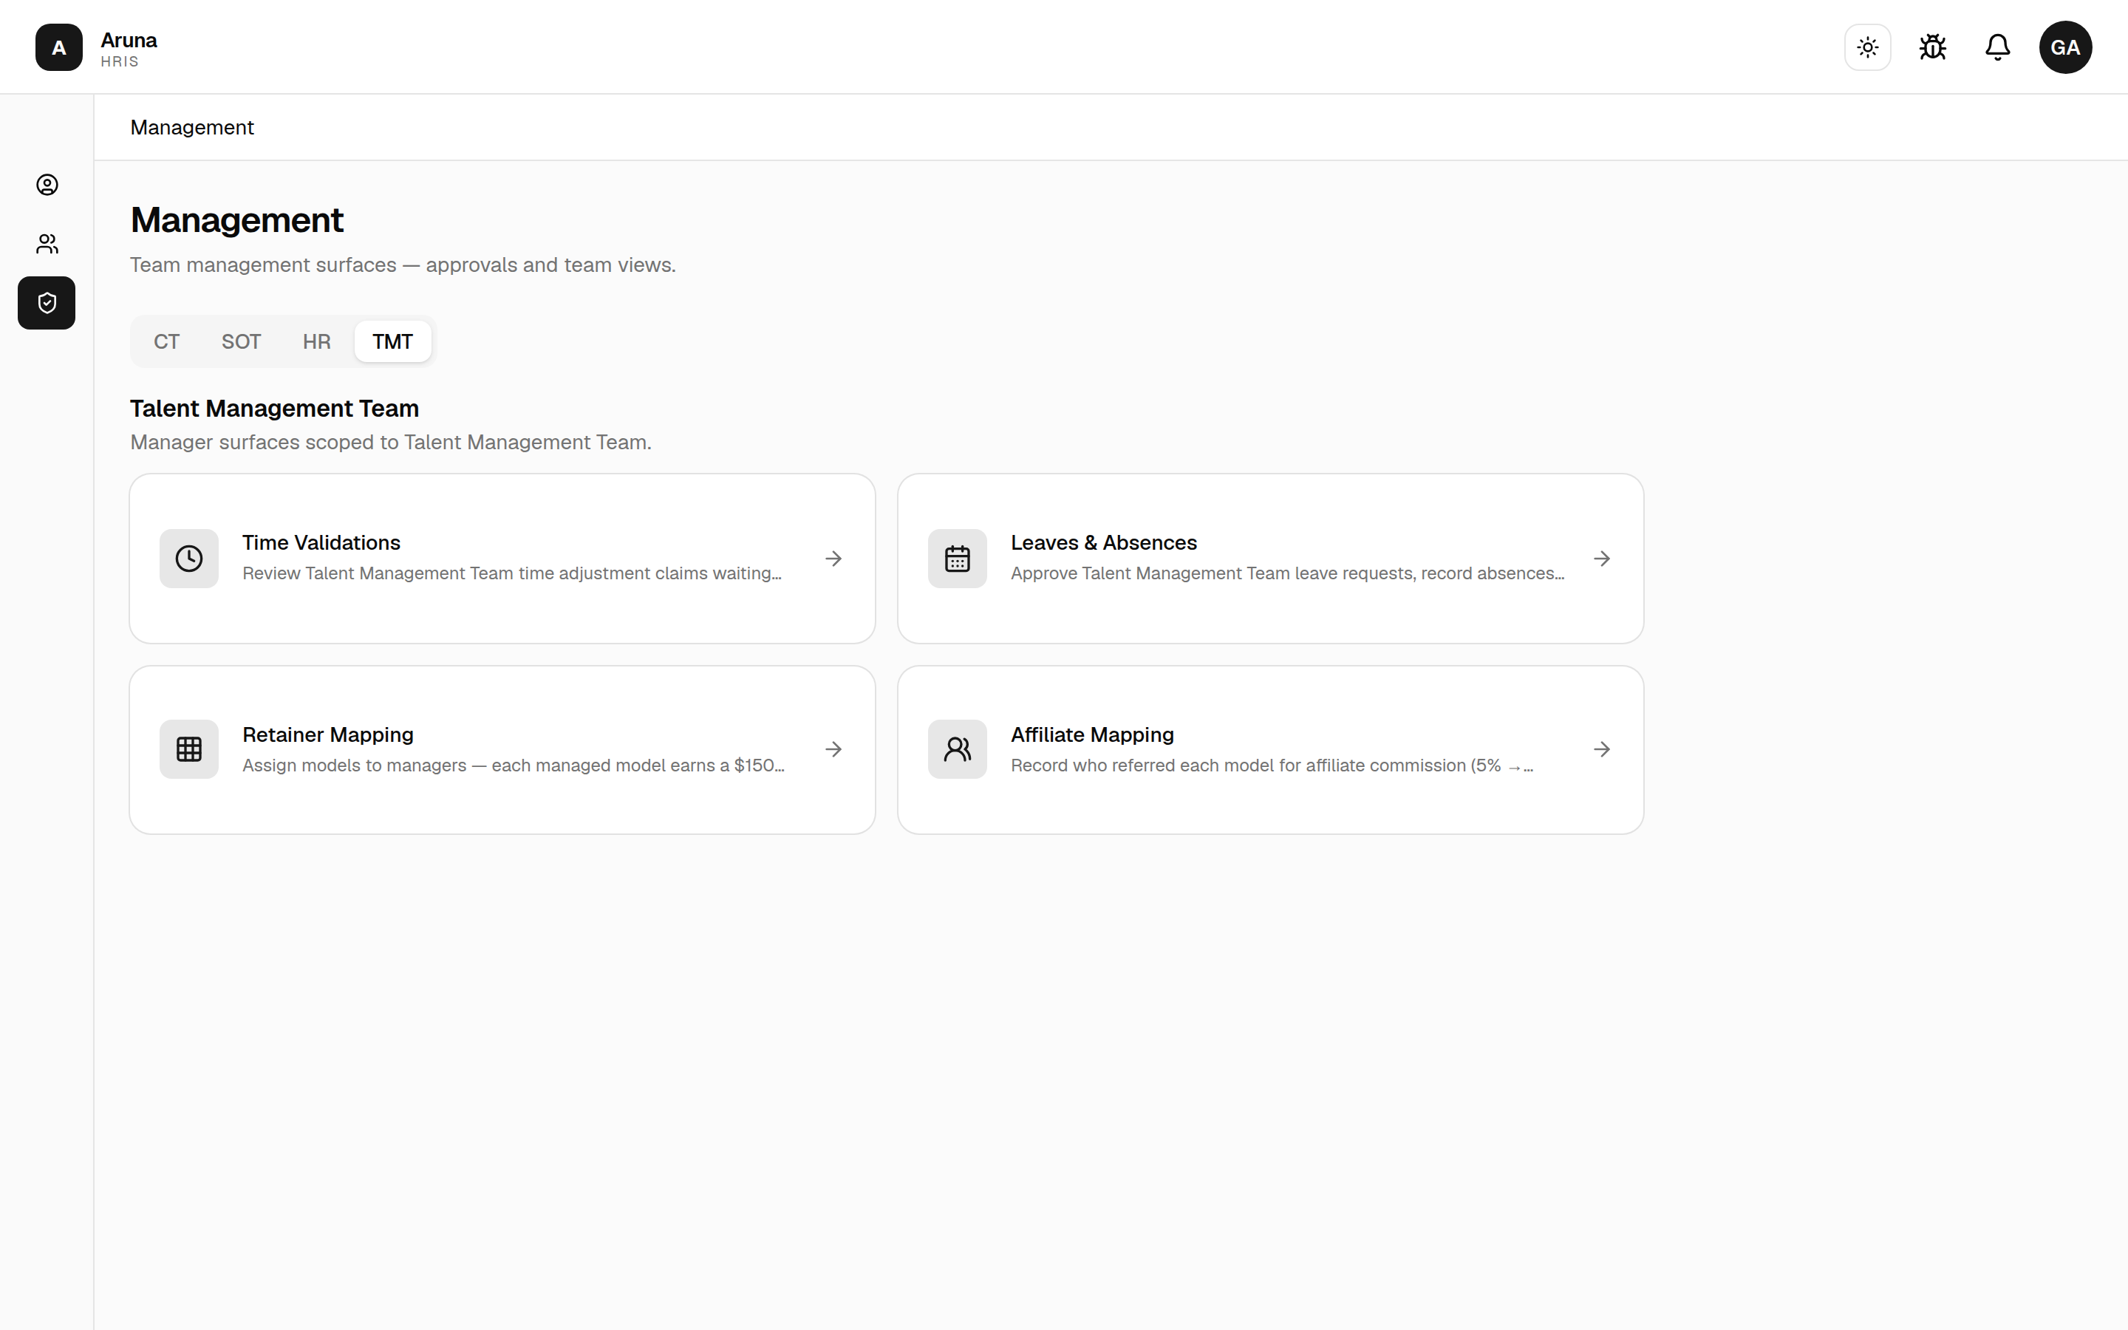The height and width of the screenshot is (1330, 2128).
Task: Click the Aruna logo badge
Action: click(x=59, y=47)
